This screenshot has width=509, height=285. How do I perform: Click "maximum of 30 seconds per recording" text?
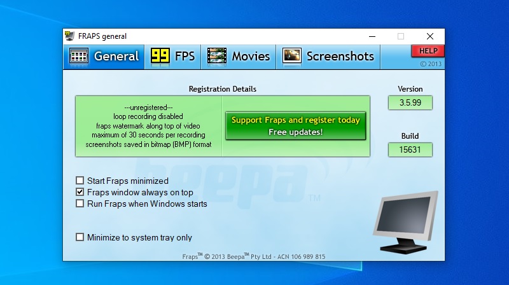click(148, 135)
